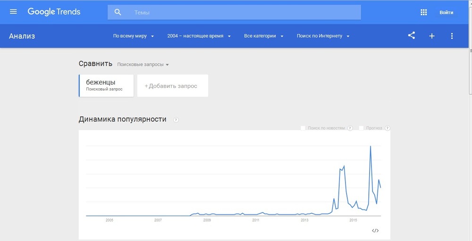The height and width of the screenshot is (241, 472).
Task: Click + Добавить запрос card
Action: (x=172, y=86)
